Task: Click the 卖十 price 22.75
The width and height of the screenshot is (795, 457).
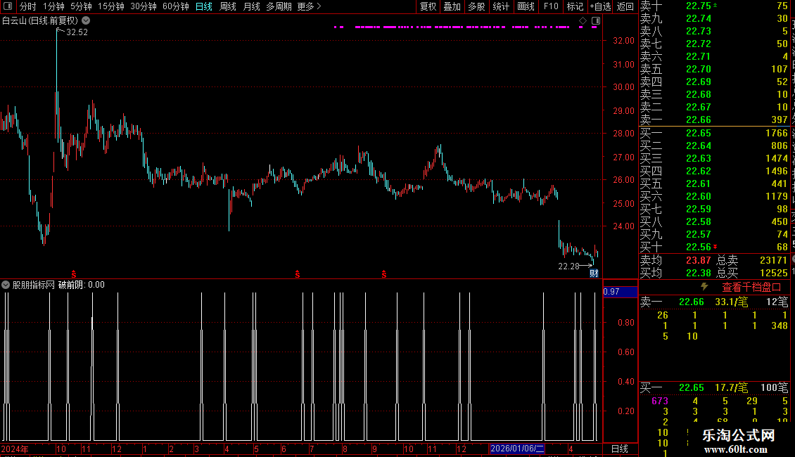Action: coord(699,6)
